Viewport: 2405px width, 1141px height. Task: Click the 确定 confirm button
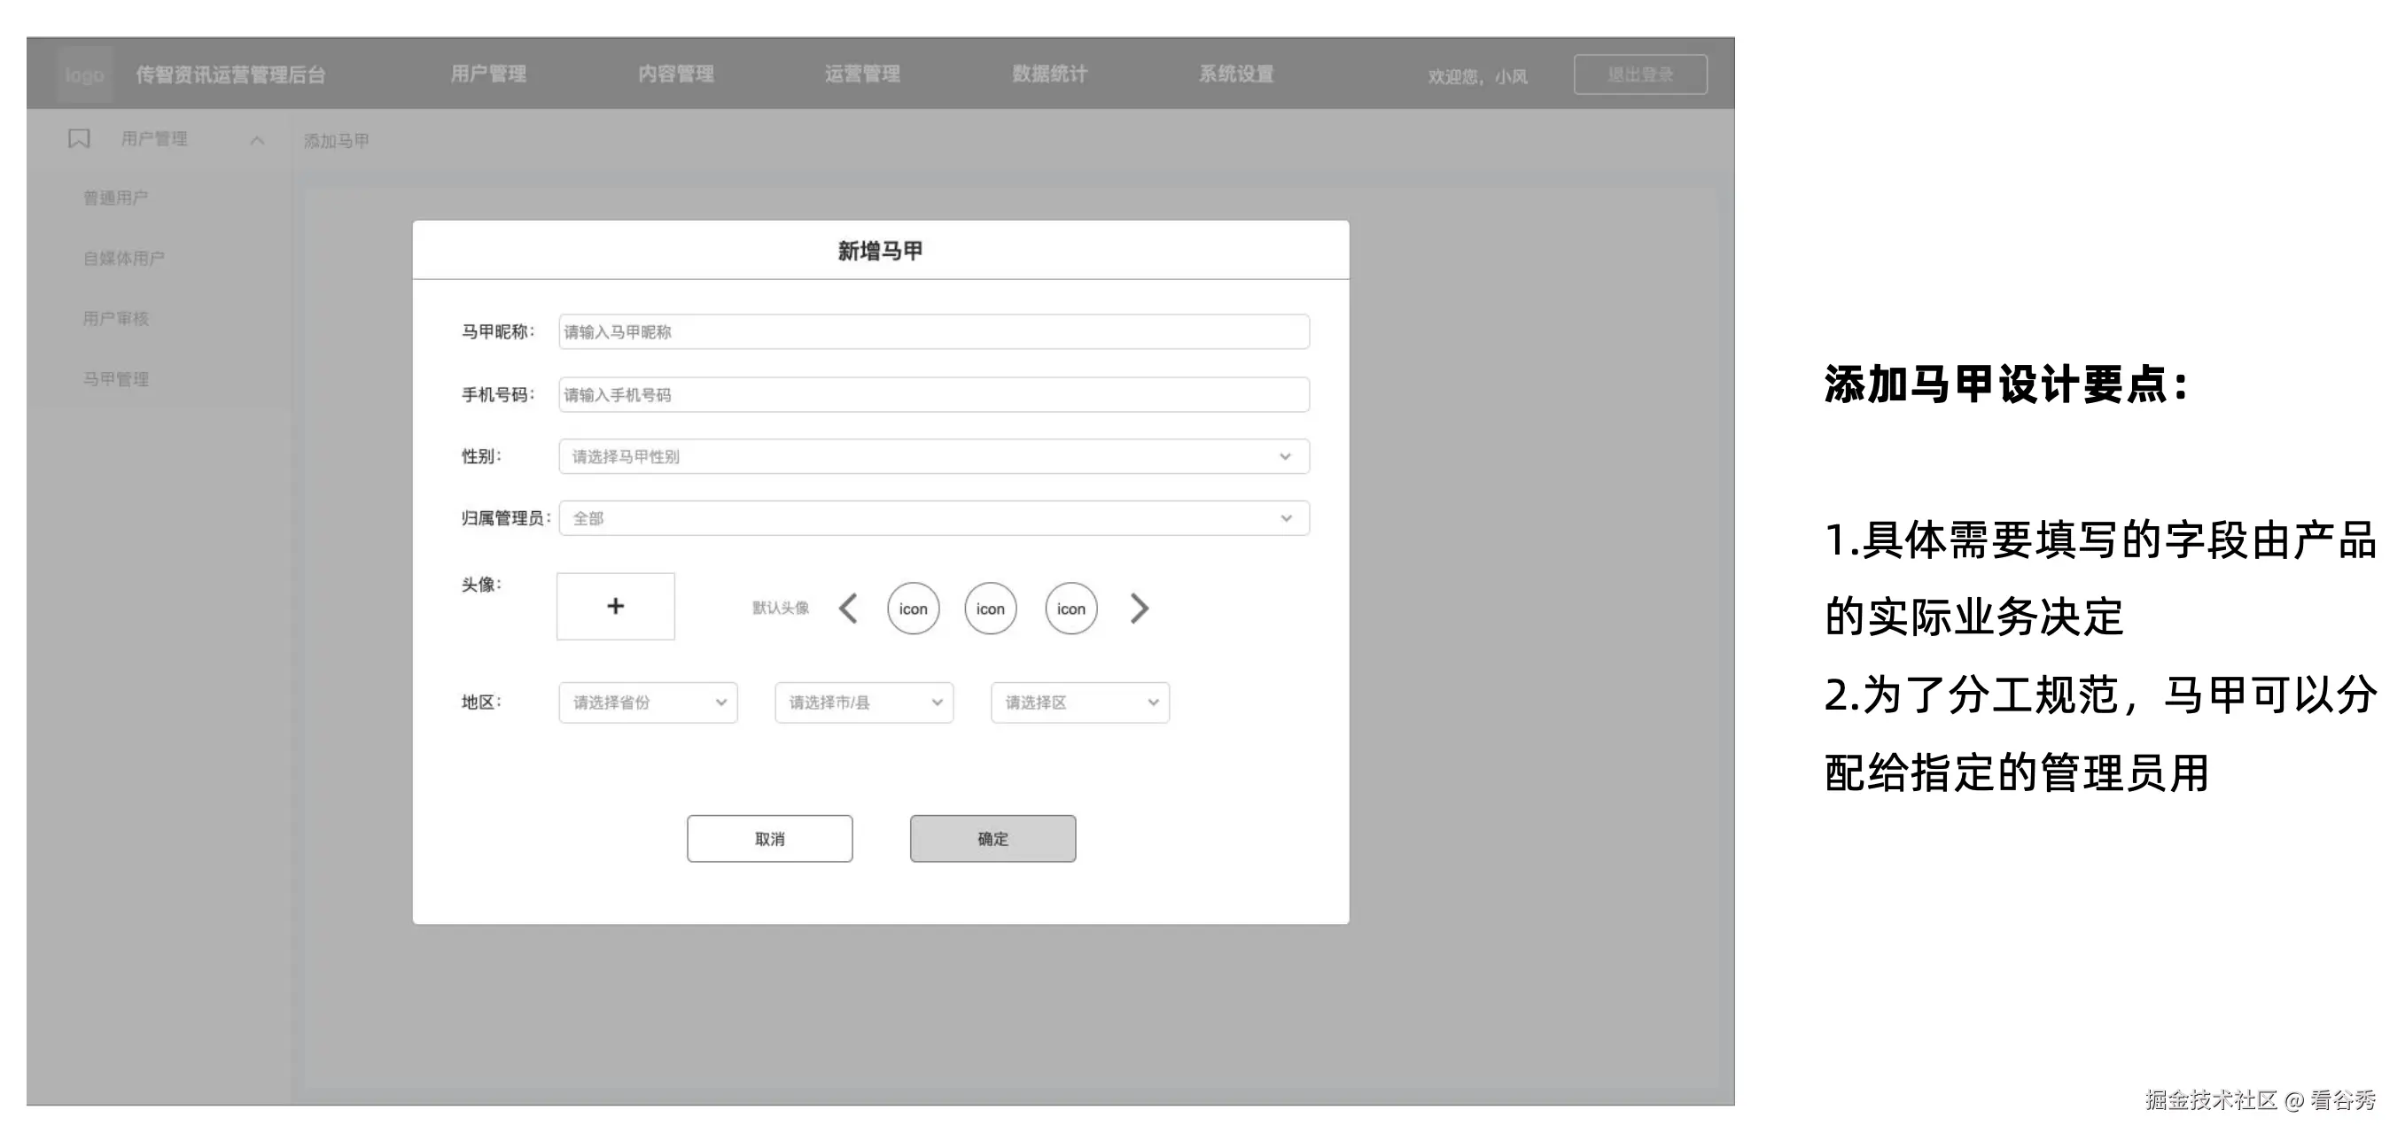pyautogui.click(x=992, y=838)
